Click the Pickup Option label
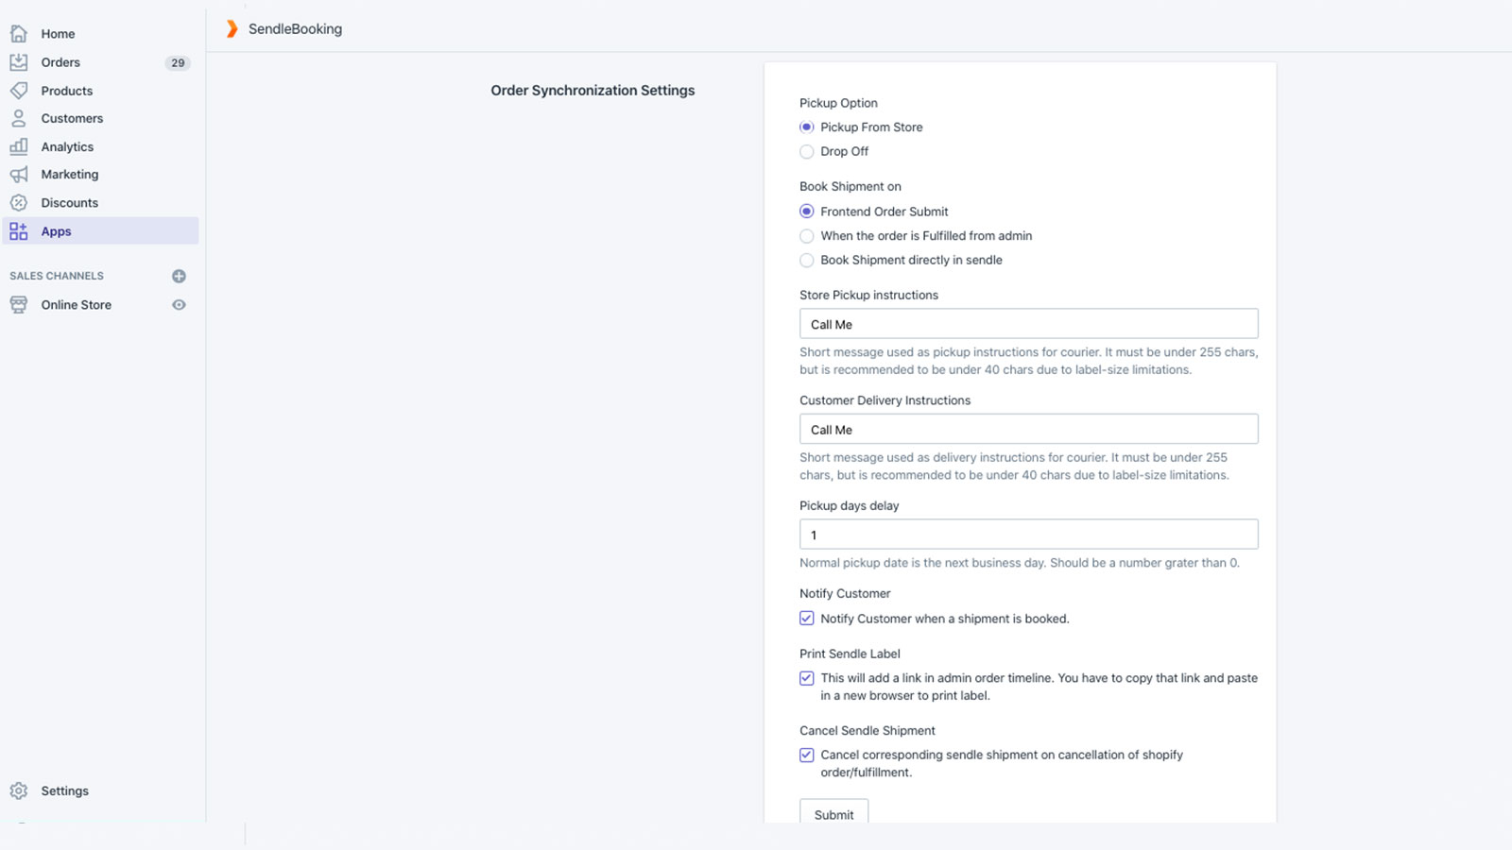 pos(838,103)
